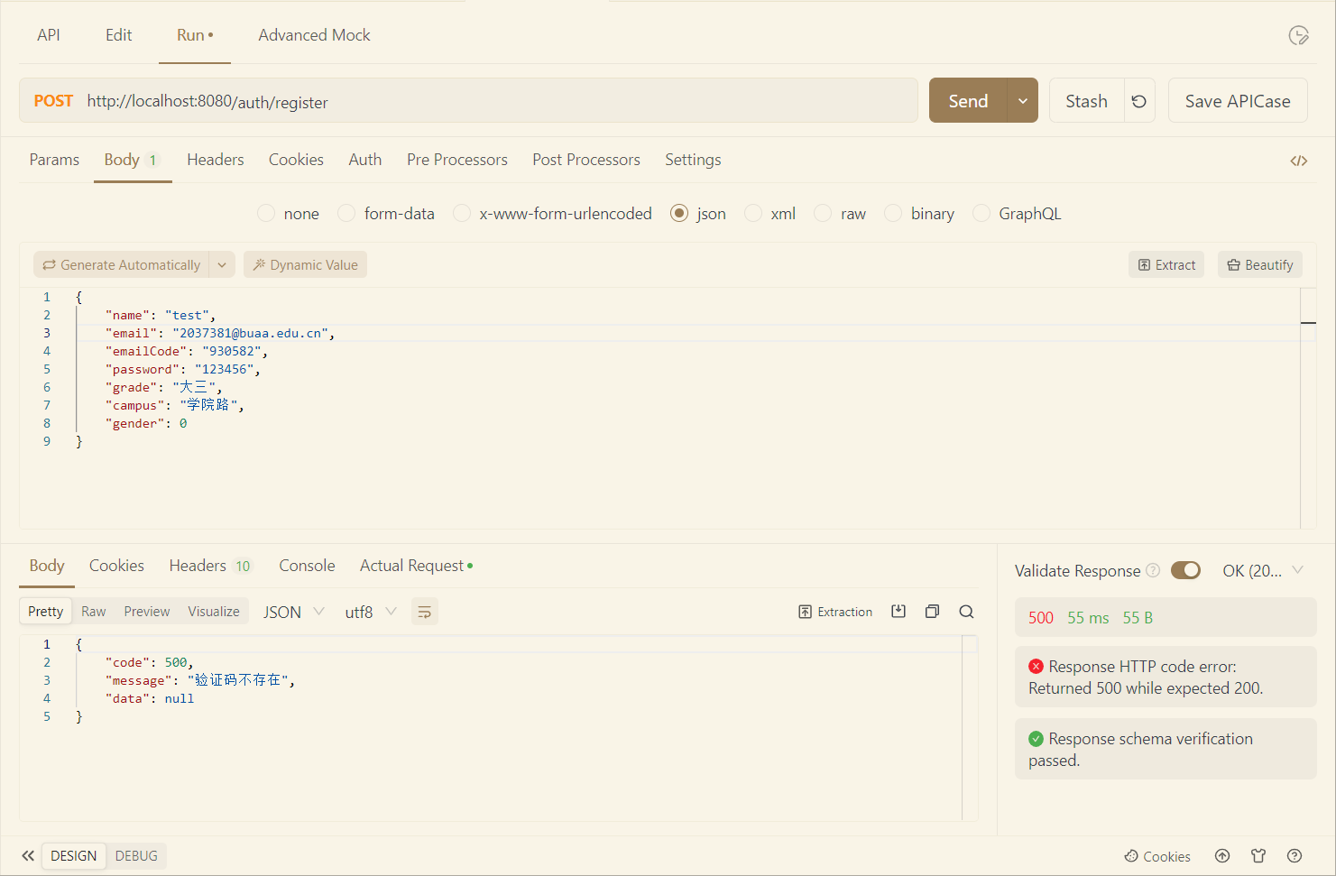1336x876 pixels.
Task: Open the Send button dropdown arrow
Action: [1023, 100]
